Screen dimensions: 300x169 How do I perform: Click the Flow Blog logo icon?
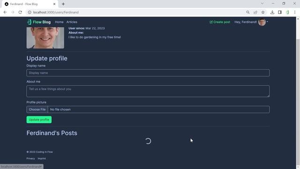29,22
